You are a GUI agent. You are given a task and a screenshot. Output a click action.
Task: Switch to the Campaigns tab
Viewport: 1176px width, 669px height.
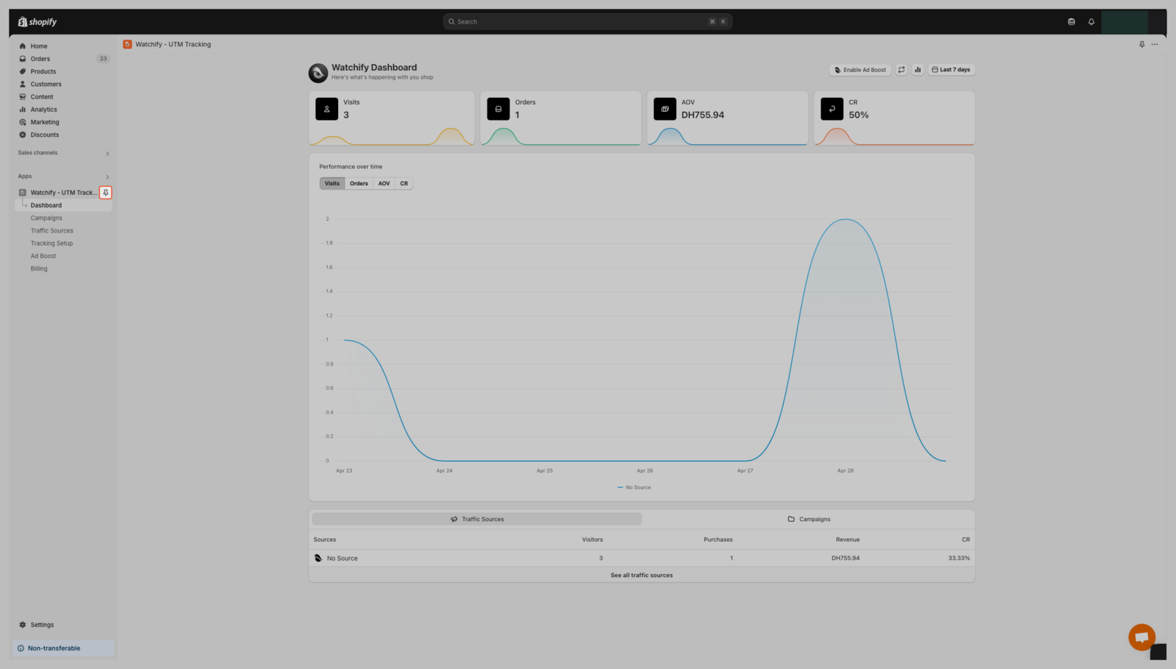tap(808, 519)
